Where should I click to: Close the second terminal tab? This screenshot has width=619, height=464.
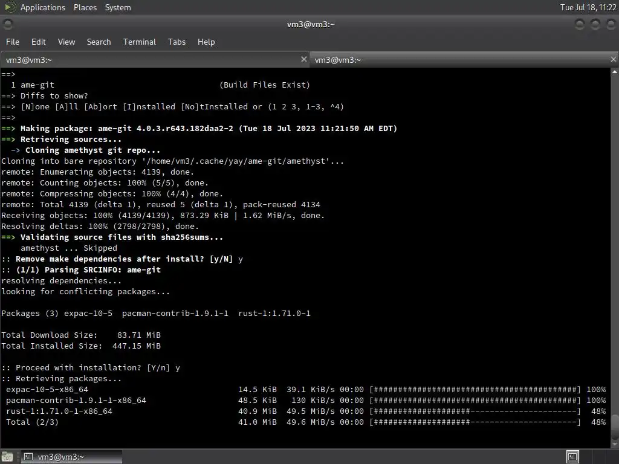pyautogui.click(x=613, y=59)
